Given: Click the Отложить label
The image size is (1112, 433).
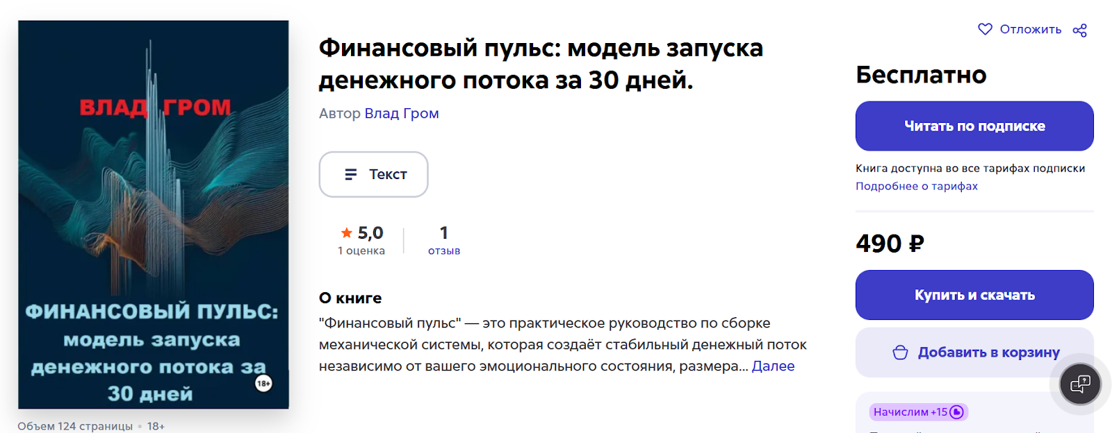Looking at the screenshot, I should pyautogui.click(x=1030, y=29).
